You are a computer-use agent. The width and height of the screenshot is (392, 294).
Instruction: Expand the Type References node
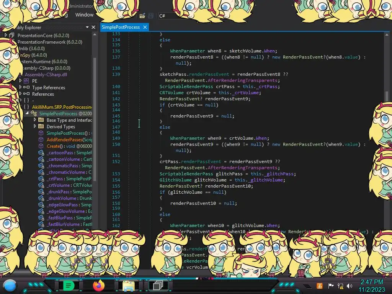pyautogui.click(x=20, y=87)
